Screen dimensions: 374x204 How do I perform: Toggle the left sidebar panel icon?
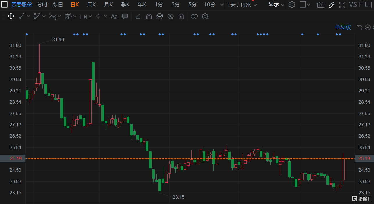click(x=4, y=4)
